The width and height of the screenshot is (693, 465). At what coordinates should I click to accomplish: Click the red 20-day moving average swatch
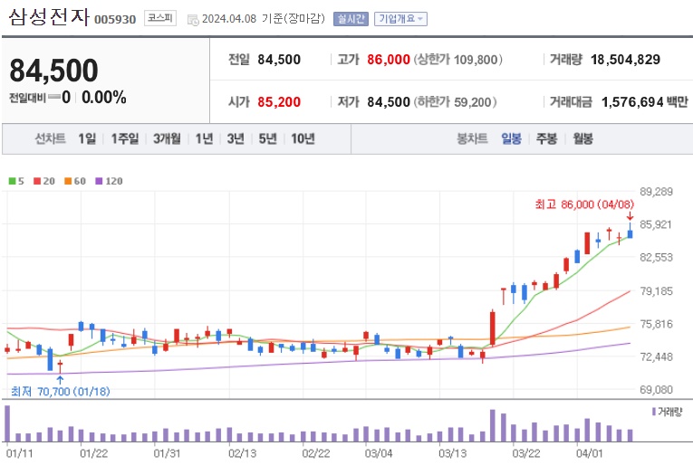point(37,181)
